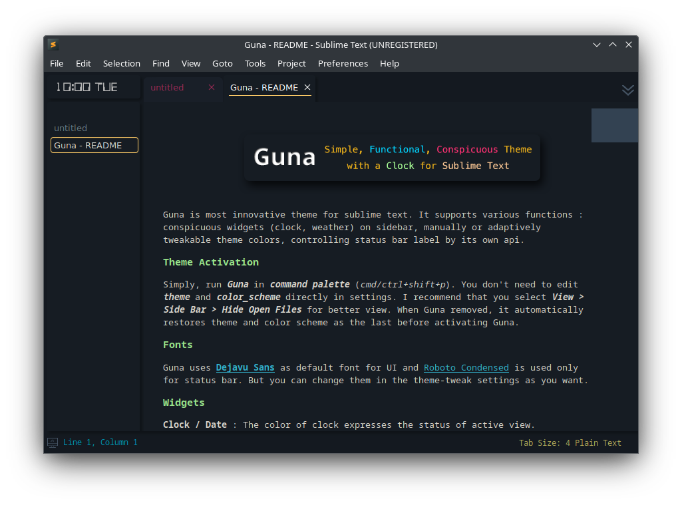Close the Guna - README tab via its X
The height and width of the screenshot is (505, 682).
pos(307,86)
